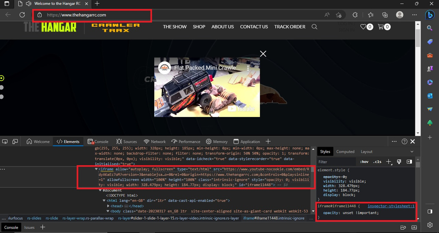Select the Styles sub-tab
The width and height of the screenshot is (439, 233).
(x=325, y=152)
